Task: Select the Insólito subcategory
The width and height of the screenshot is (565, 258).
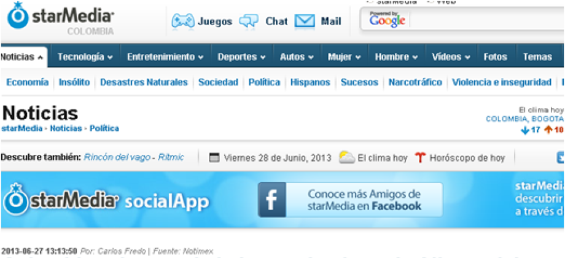Action: click(x=74, y=82)
